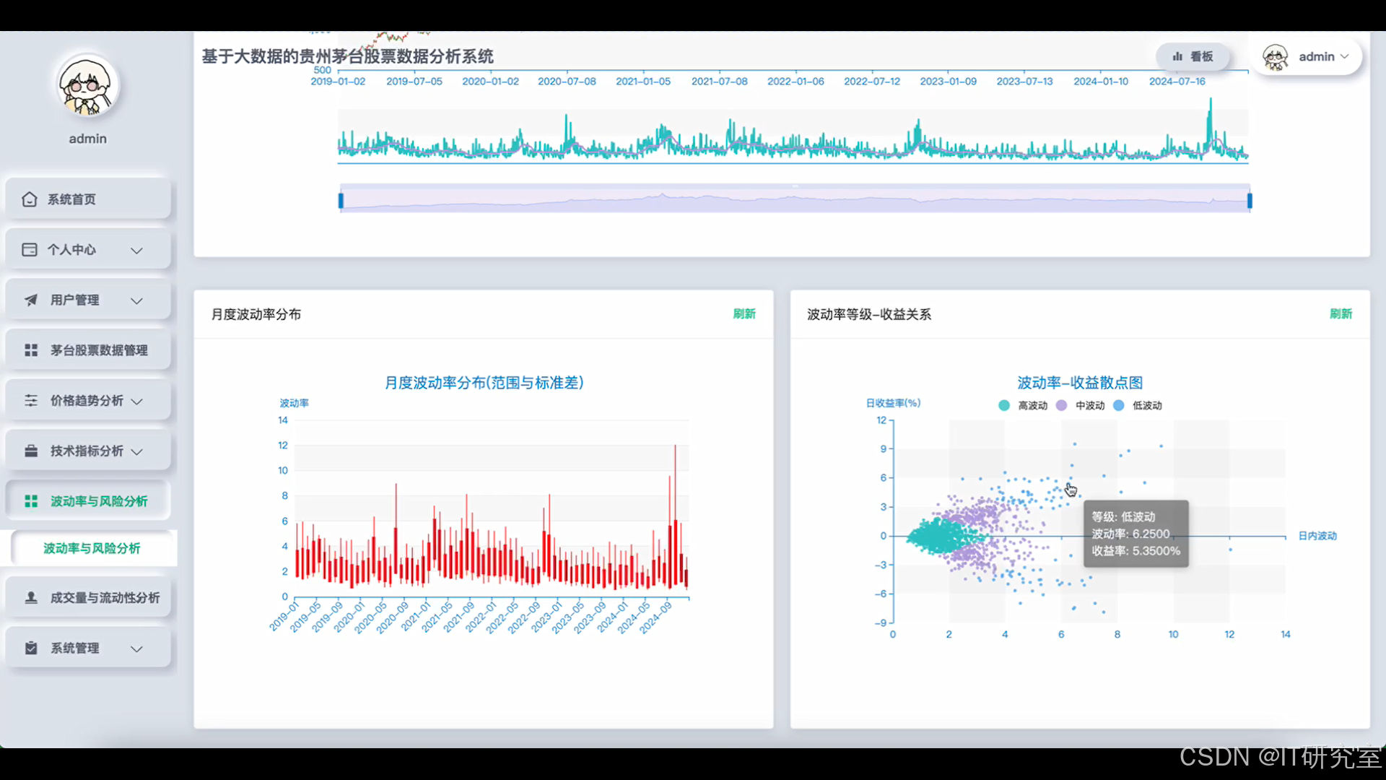Click the large admin avatar in sidebar
This screenshot has height=780, width=1386.
coord(88,86)
